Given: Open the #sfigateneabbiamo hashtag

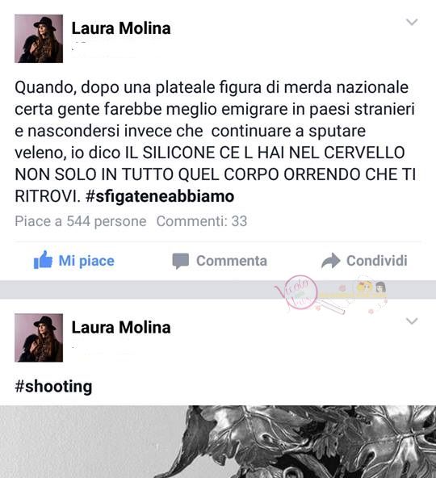Looking at the screenshot, I should point(160,196).
